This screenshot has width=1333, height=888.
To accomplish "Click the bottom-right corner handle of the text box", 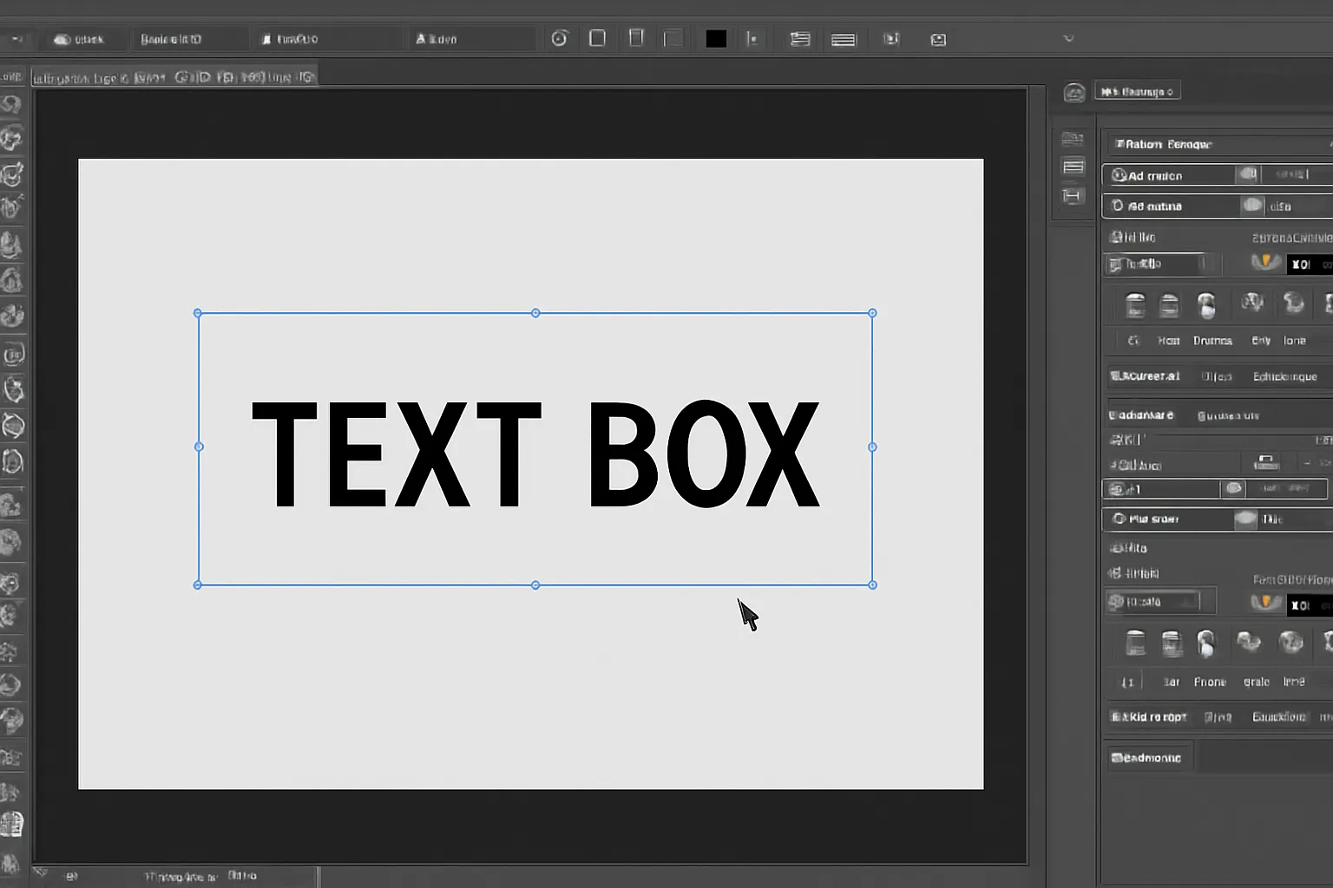I will (872, 585).
